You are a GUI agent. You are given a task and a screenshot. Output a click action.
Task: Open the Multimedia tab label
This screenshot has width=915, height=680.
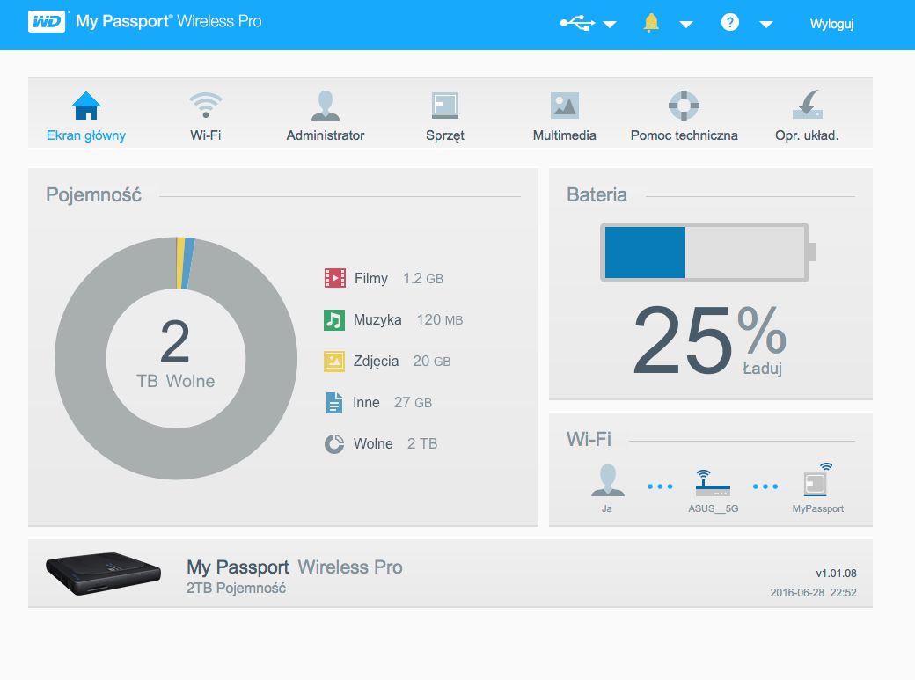[x=565, y=135]
